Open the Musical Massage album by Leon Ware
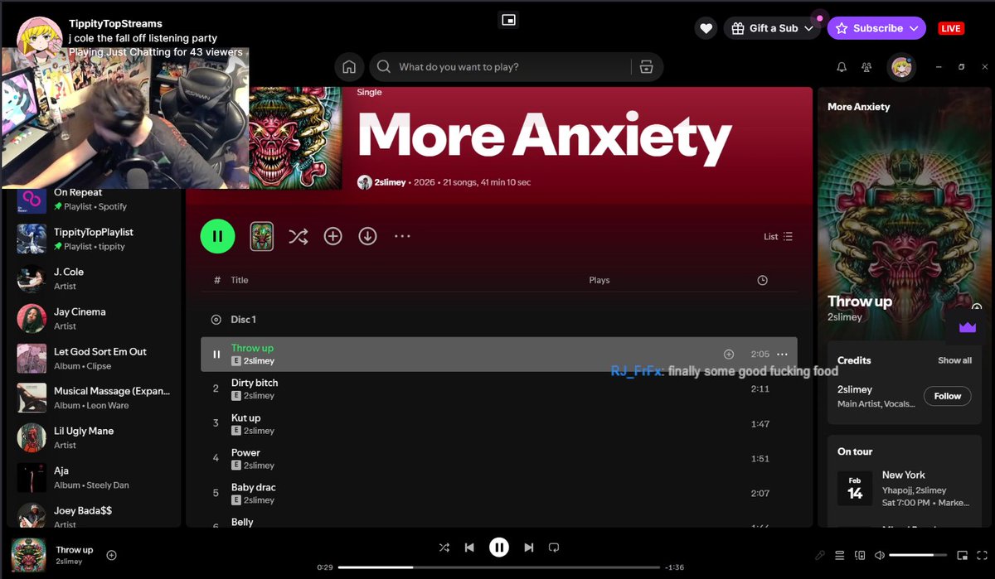The image size is (995, 579). pos(94,398)
